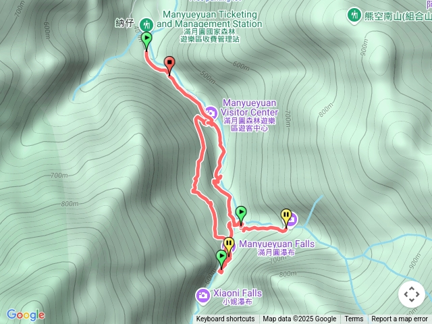Image resolution: width=432 pixels, height=324 pixels.
Task: Open Keyboard shortcuts
Action: (225, 319)
